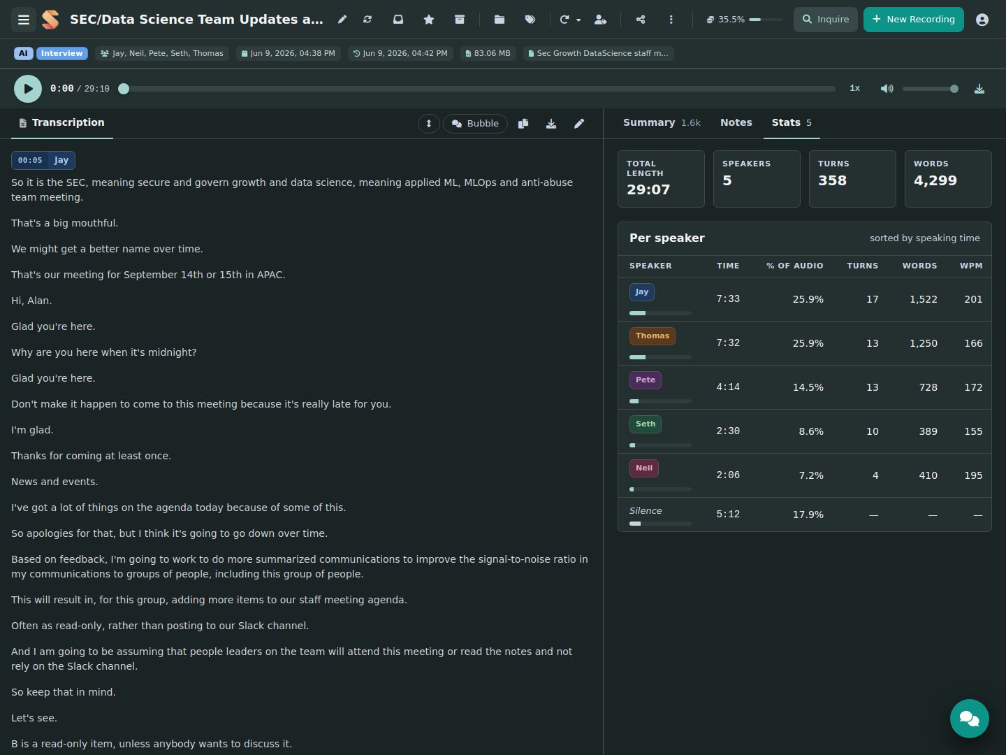Toggle Bubble view for the transcript

[x=475, y=124]
